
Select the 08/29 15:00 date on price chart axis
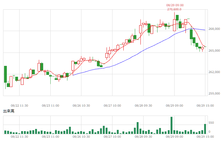click(205, 106)
